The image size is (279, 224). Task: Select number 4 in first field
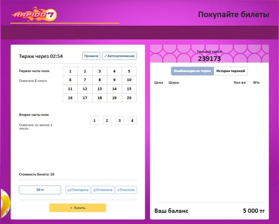[114, 71]
